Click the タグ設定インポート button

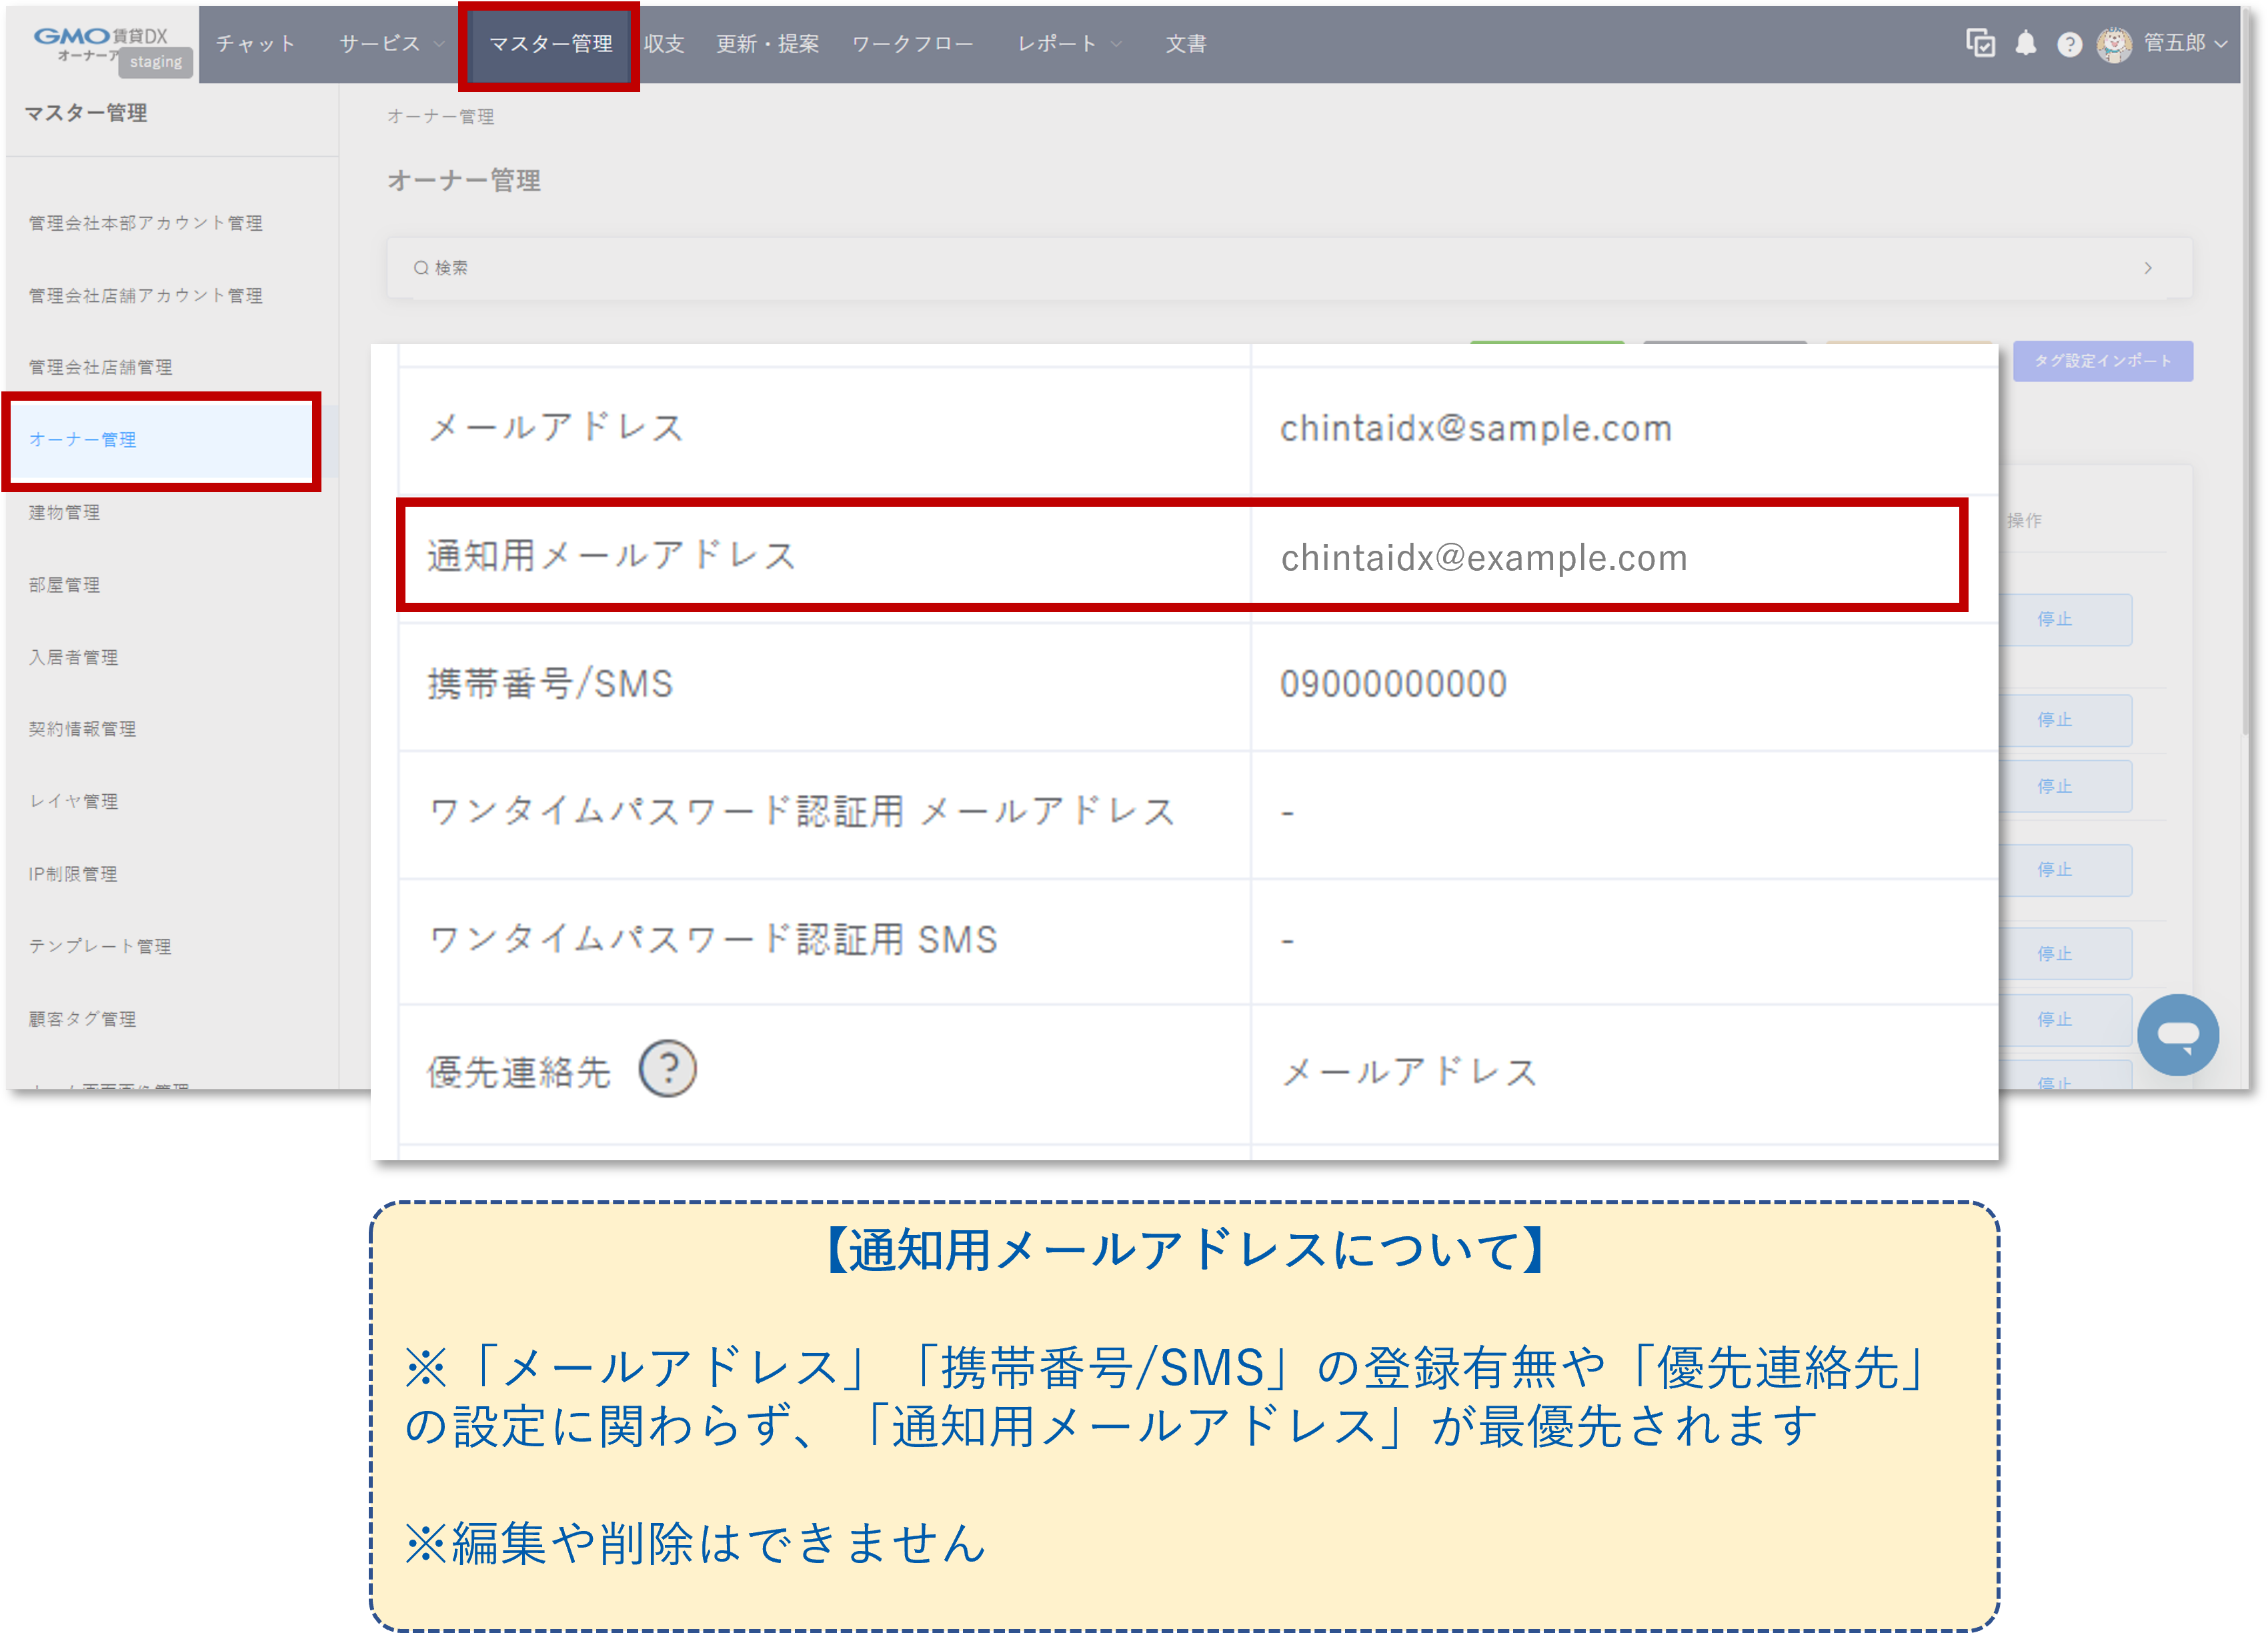point(2103,361)
